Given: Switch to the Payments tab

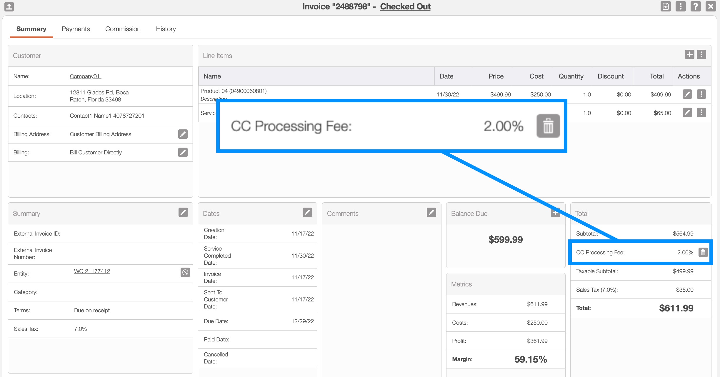Looking at the screenshot, I should (x=76, y=29).
